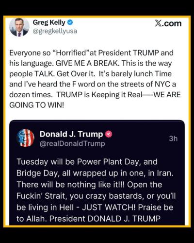The width and height of the screenshot is (194, 243).
Task: Open the quoted Trump post card
Action: [x=97, y=173]
